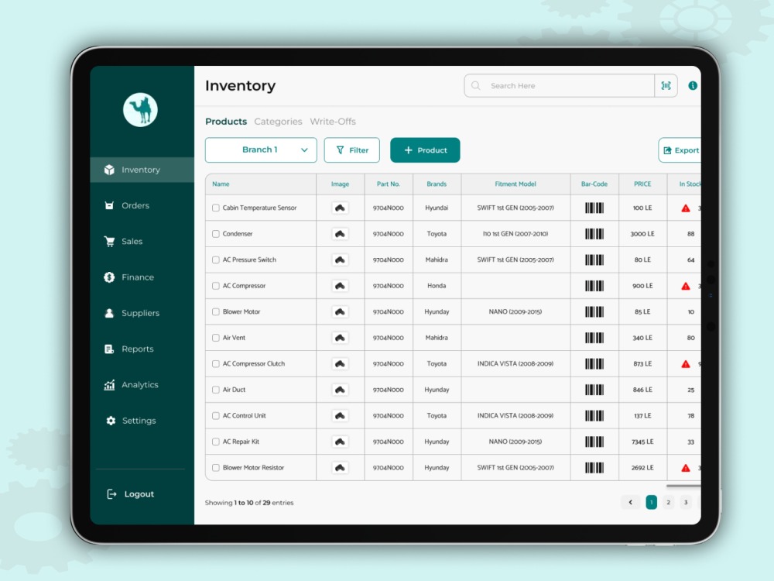Viewport: 774px width, 581px height.
Task: Click the AC Pressure Switch product image
Action: [x=340, y=260]
